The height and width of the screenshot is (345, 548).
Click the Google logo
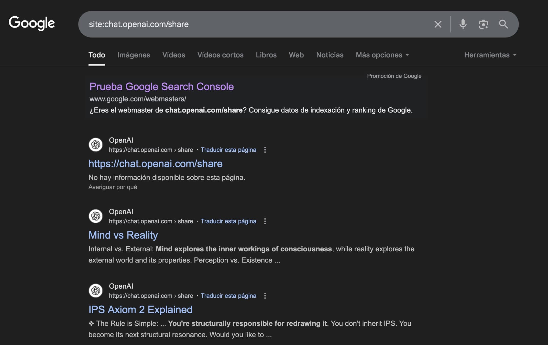pyautogui.click(x=32, y=23)
